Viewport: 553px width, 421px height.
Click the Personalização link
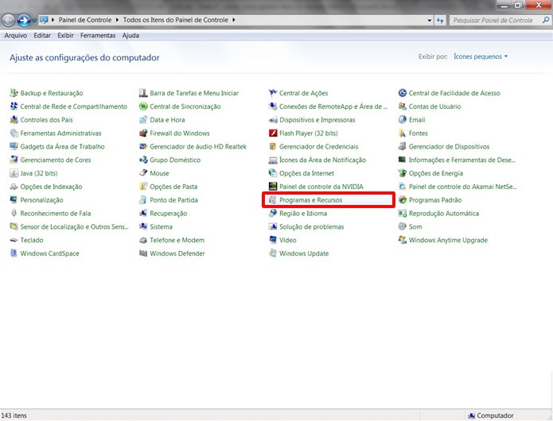coord(41,200)
